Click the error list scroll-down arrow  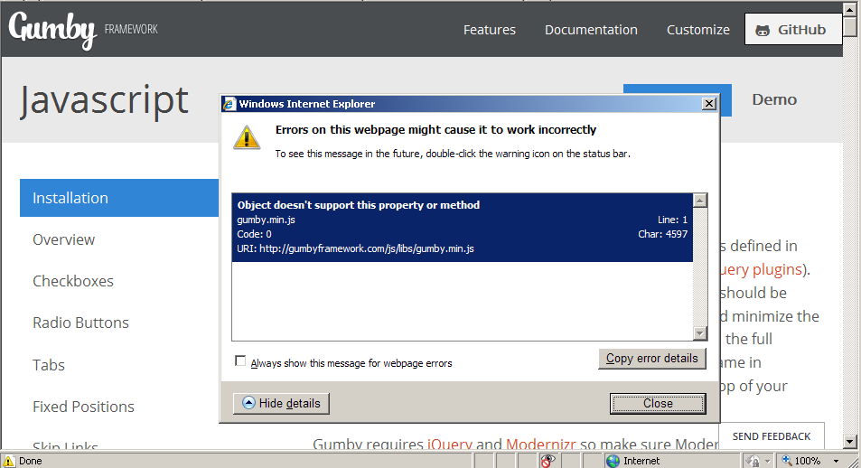tap(699, 332)
